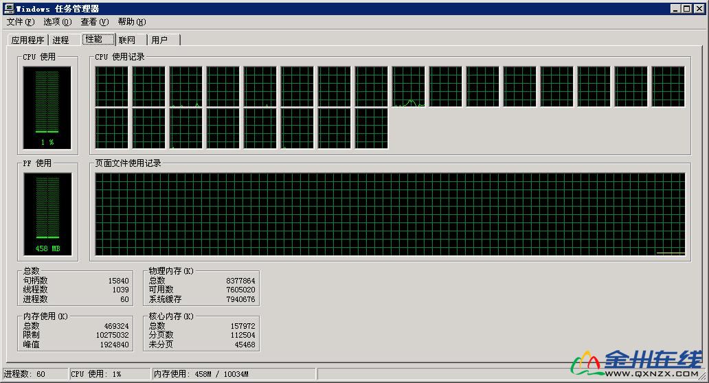Open the 选项(O) menu
The height and width of the screenshot is (383, 709).
pos(58,22)
